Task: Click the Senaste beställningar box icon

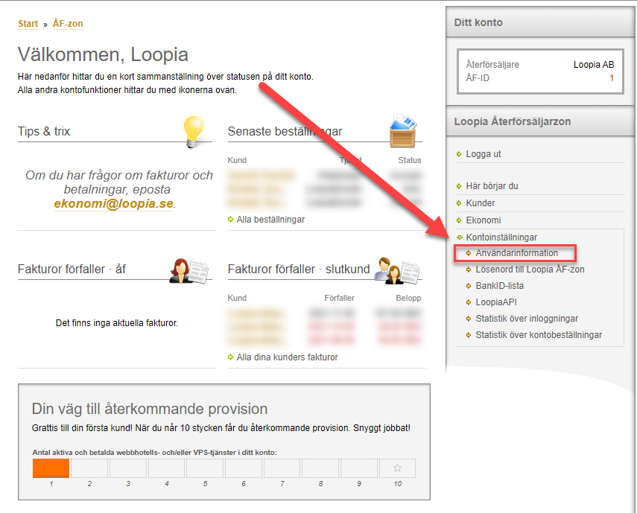Action: click(x=403, y=131)
